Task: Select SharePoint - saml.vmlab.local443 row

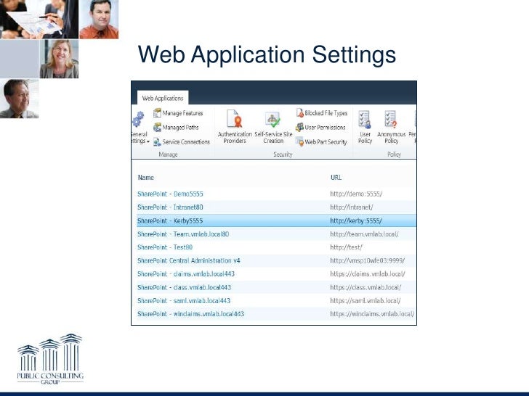Action: pyautogui.click(x=277, y=300)
